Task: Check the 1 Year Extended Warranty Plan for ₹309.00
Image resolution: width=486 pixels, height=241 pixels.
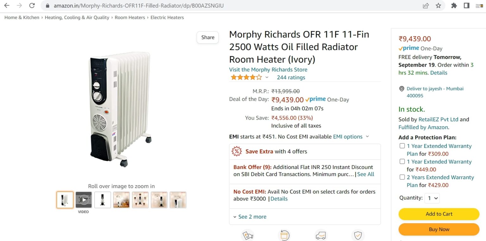Action: click(402, 146)
